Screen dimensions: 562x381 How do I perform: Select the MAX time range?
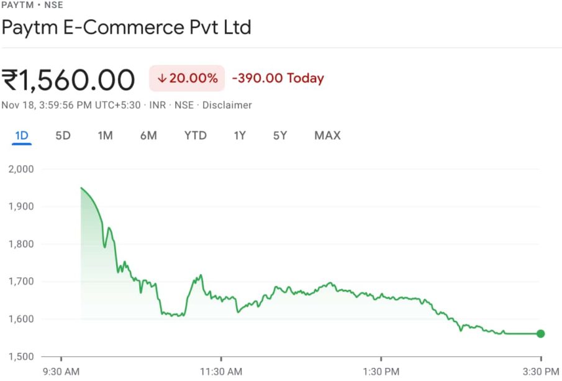327,135
